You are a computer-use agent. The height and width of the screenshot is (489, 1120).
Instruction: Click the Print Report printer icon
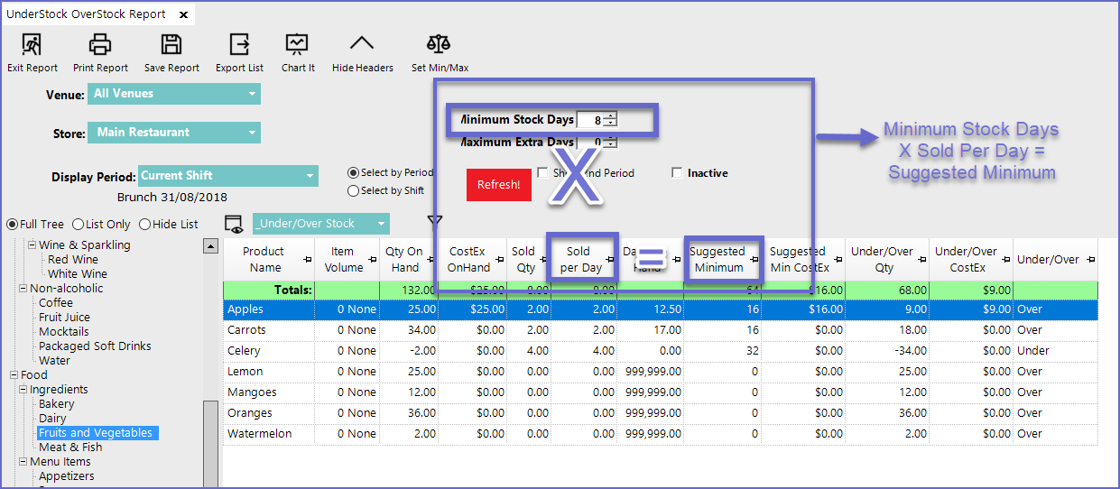(100, 44)
